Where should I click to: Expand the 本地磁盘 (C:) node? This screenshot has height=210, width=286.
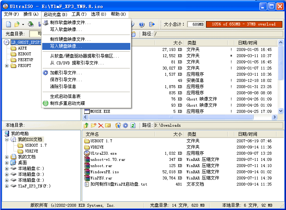[x=7, y=169]
